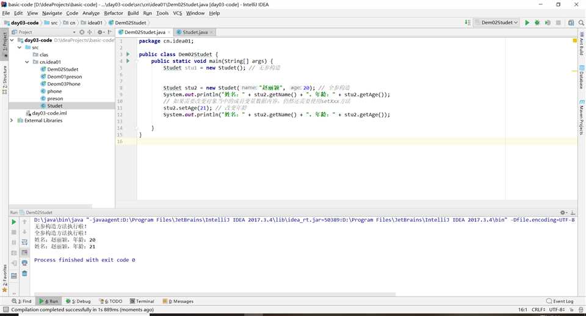
Task: Open the Event Log
Action: tap(560, 301)
